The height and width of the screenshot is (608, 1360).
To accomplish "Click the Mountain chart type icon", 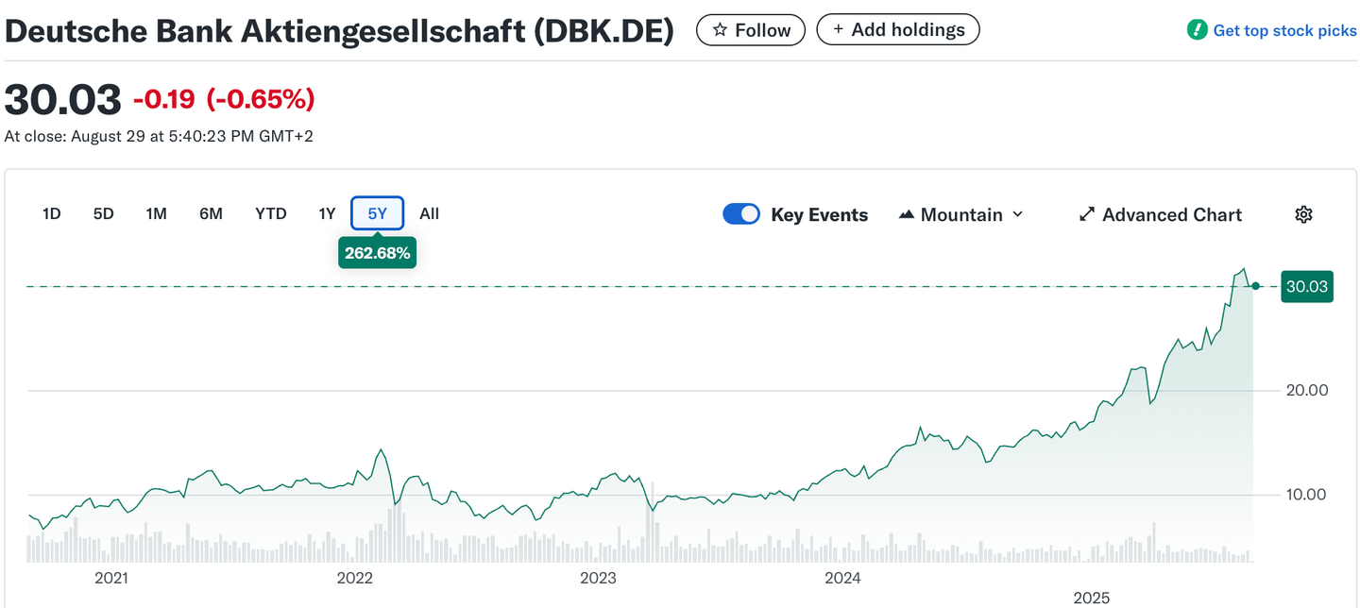I will (906, 214).
